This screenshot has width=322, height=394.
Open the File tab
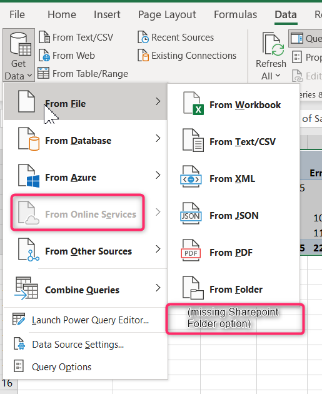click(x=17, y=14)
